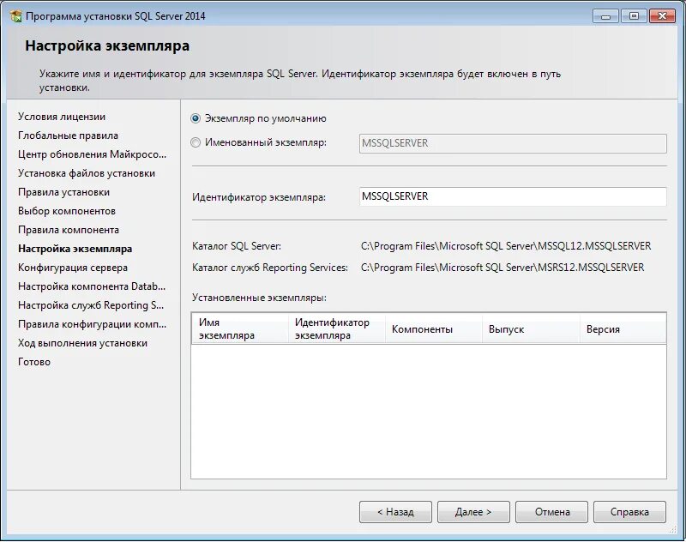The image size is (686, 542).
Task: Click the MSSQL12.MSSQLSERVER catalog path text
Action: 506,246
